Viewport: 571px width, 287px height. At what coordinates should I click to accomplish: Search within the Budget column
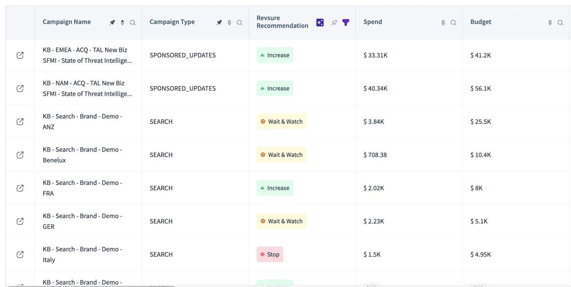(x=560, y=23)
